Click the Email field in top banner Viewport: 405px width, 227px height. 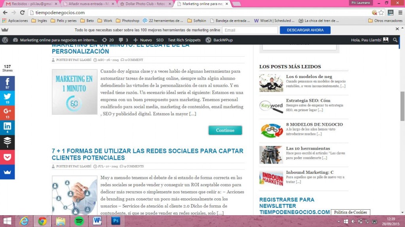(249, 30)
